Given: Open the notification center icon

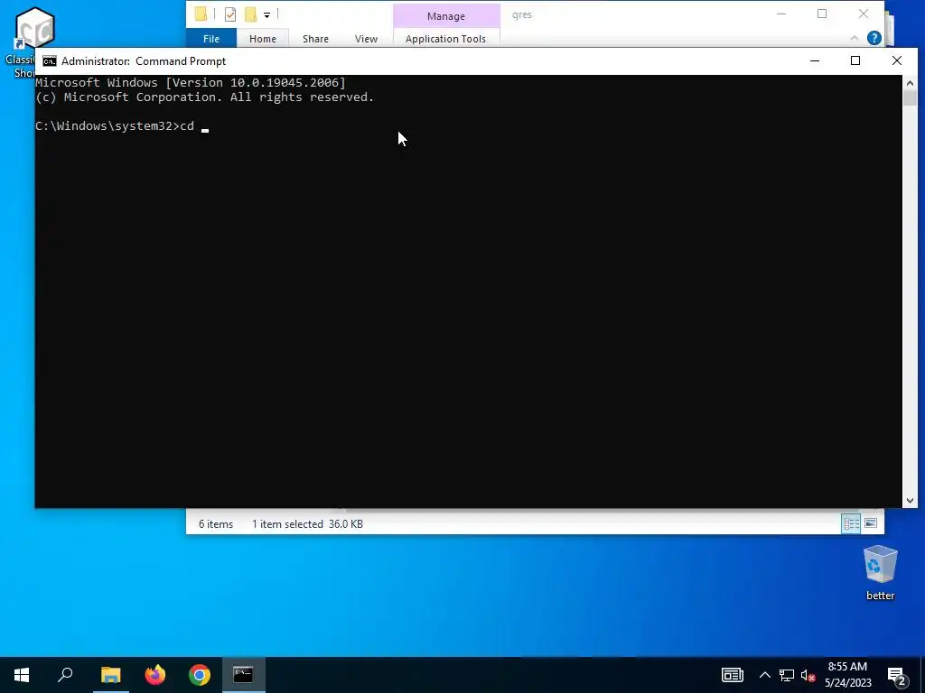Looking at the screenshot, I should click(x=896, y=676).
